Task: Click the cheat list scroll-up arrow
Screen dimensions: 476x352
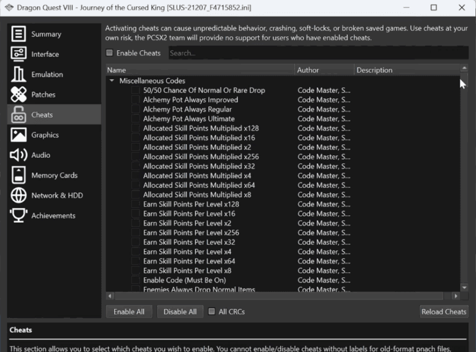Action: click(x=464, y=68)
